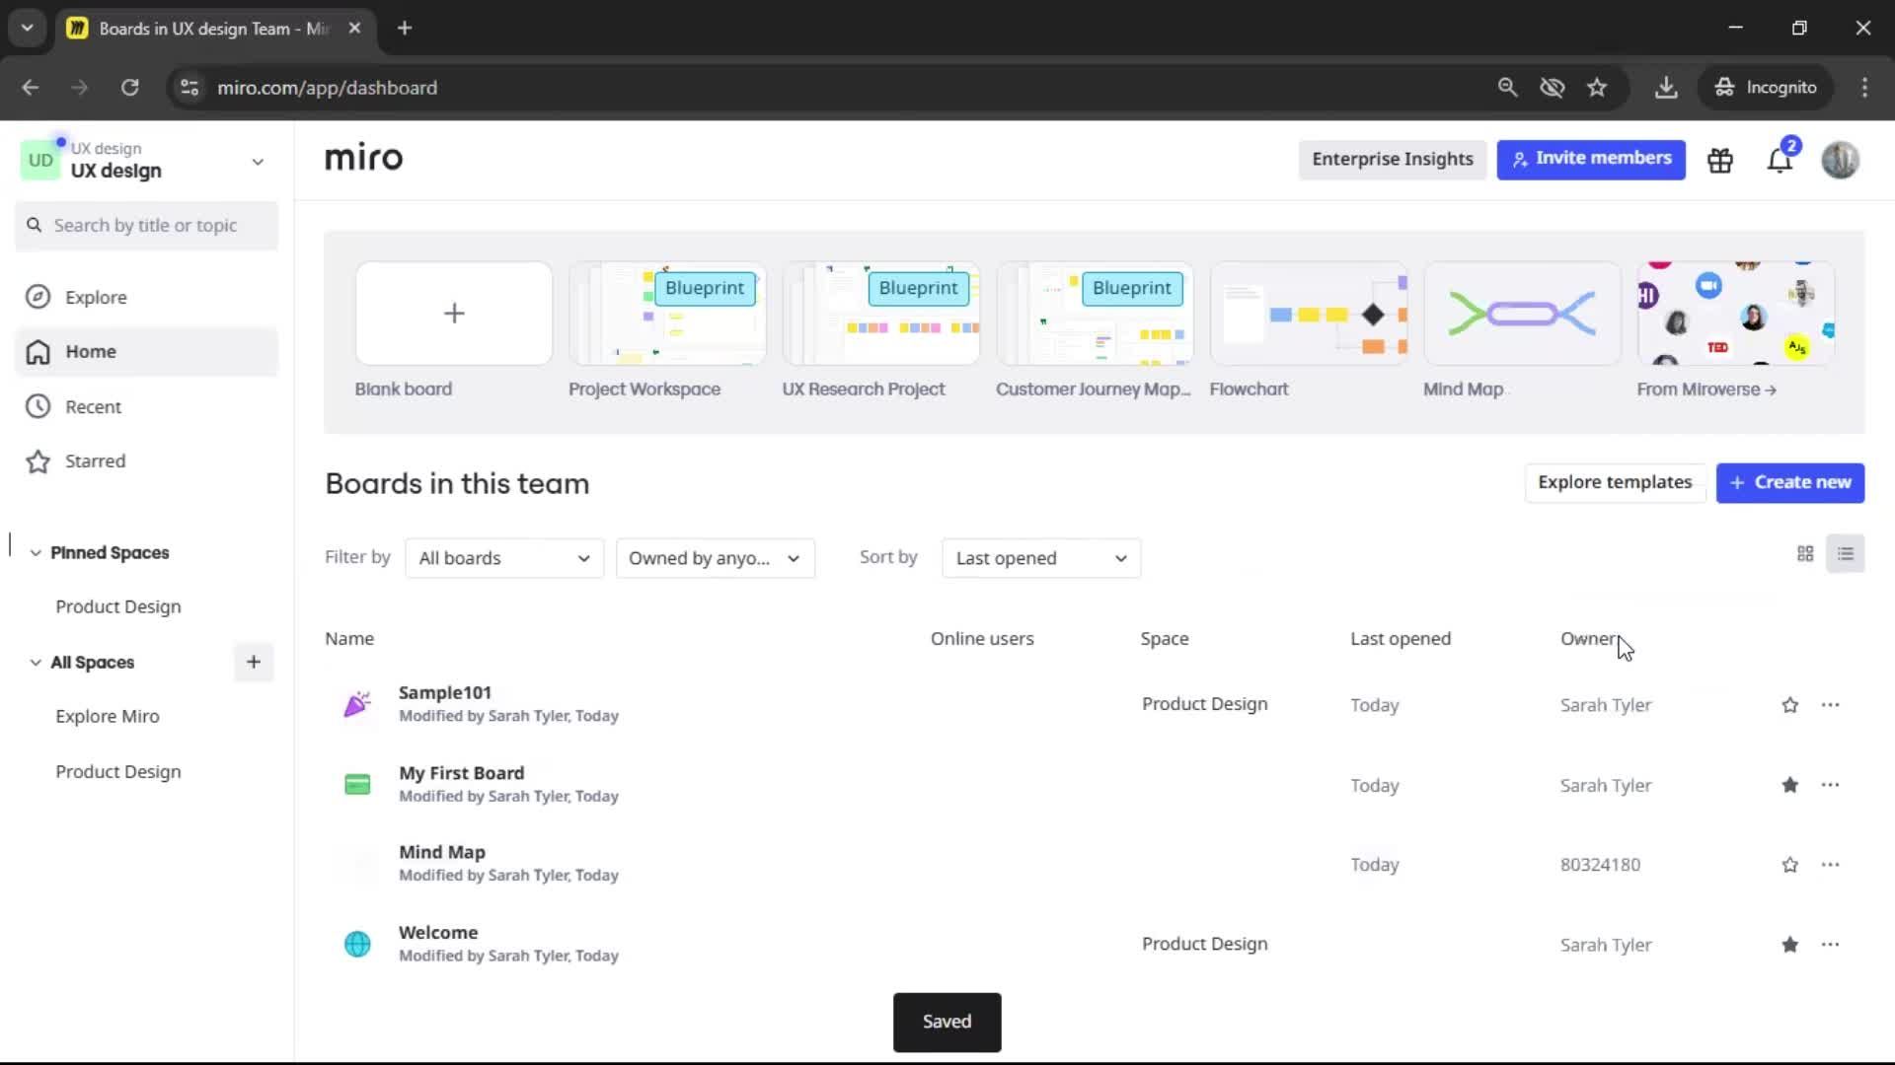Open the Sample101 board title
This screenshot has width=1895, height=1065.
click(445, 692)
